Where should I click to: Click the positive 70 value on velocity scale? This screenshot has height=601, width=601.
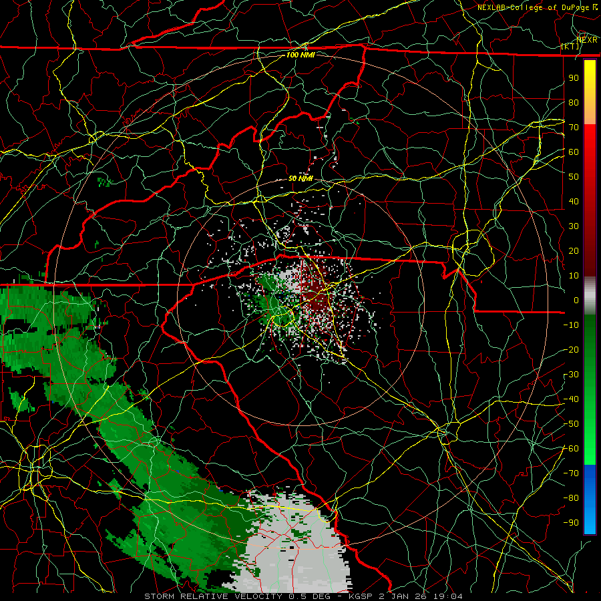(x=574, y=128)
